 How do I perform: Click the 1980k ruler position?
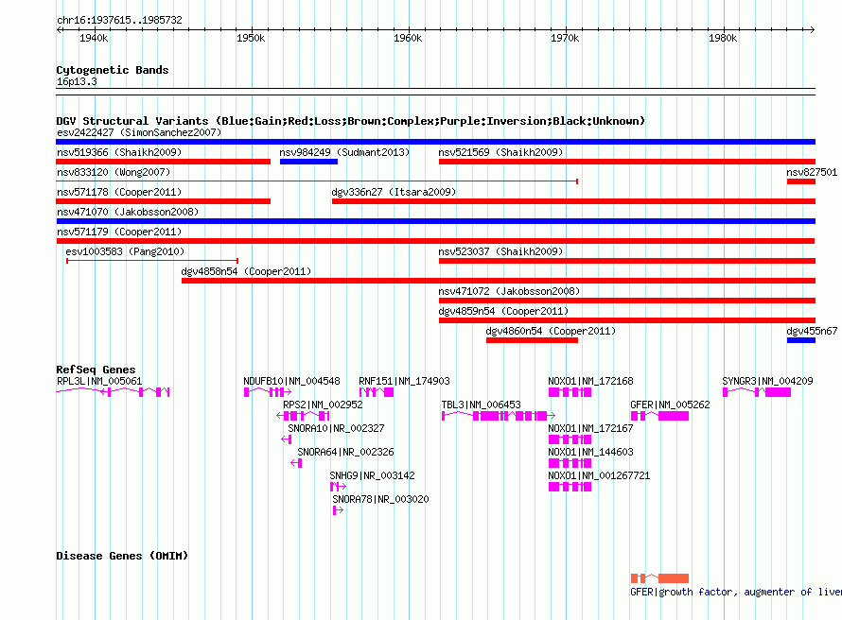(x=723, y=38)
